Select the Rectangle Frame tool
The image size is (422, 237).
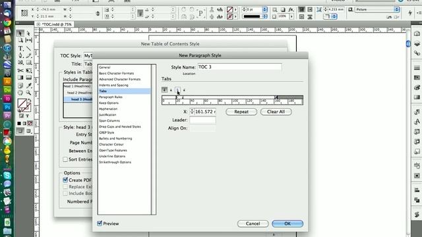pyautogui.click(x=20, y=63)
